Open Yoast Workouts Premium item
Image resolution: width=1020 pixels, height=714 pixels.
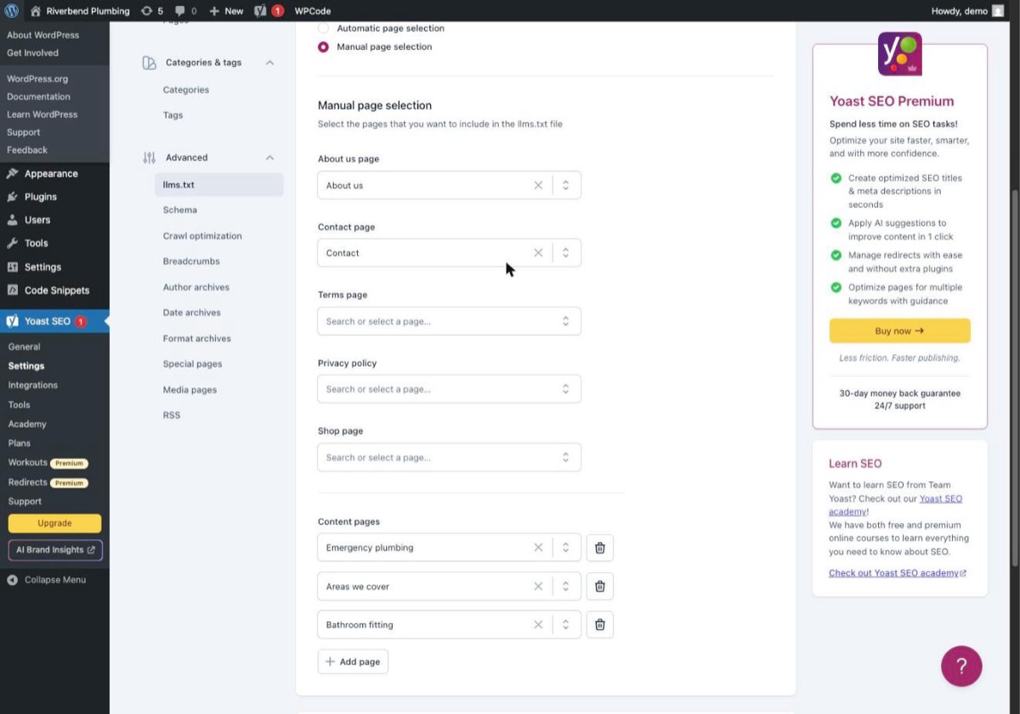(48, 463)
